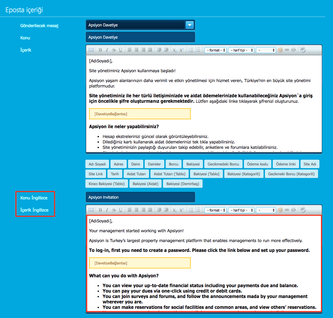Insert Daireler variable tag
Viewport: 333px width, 318px height.
click(x=154, y=164)
